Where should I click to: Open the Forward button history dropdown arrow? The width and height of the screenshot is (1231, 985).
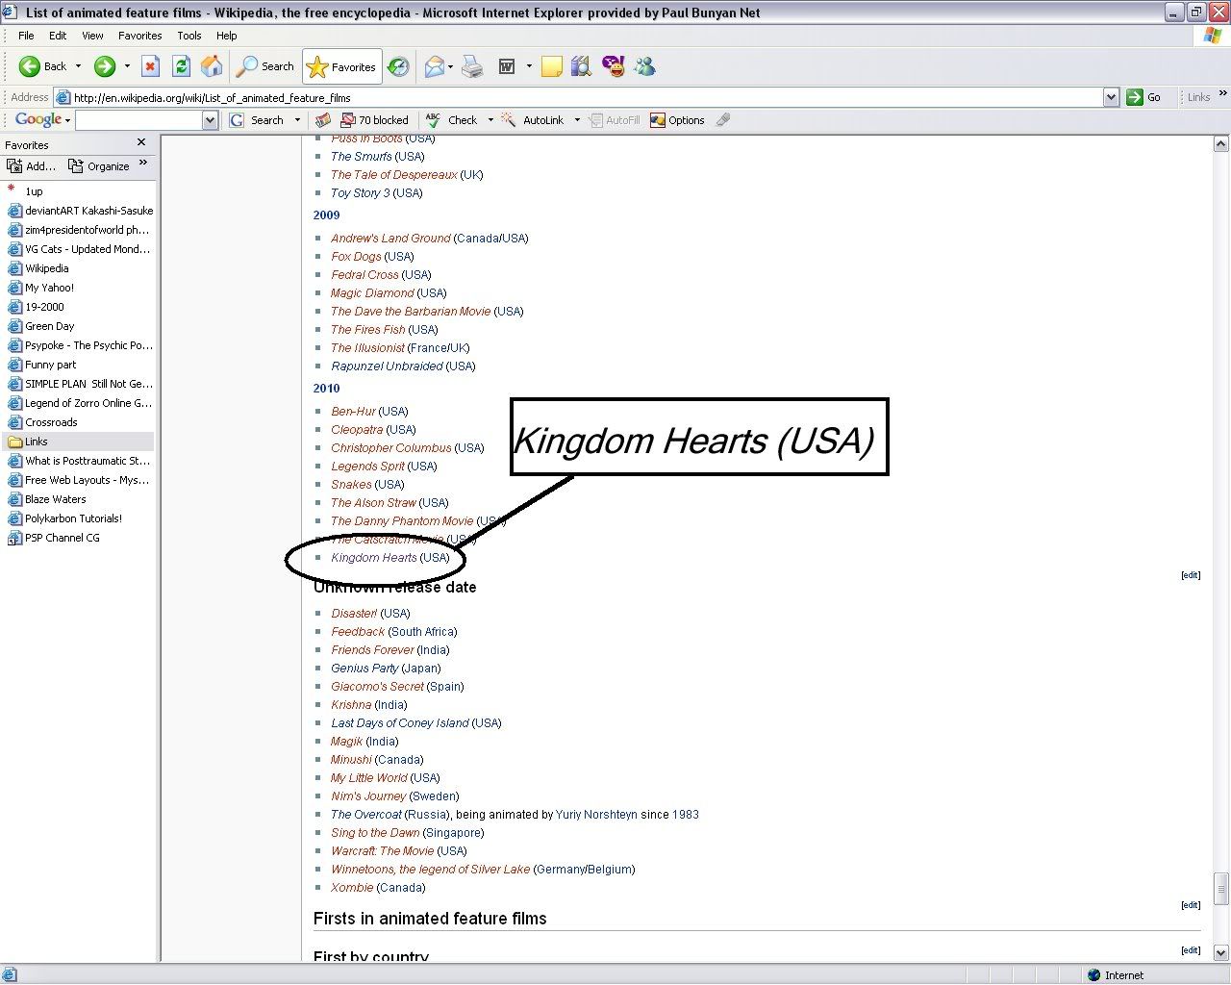[x=127, y=66]
